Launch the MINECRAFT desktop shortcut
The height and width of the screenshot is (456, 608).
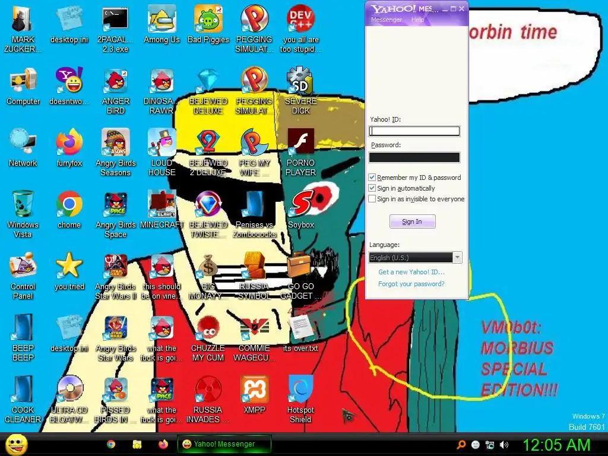pyautogui.click(x=161, y=210)
